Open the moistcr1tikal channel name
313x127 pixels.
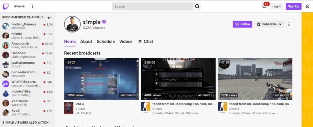pos(21,91)
